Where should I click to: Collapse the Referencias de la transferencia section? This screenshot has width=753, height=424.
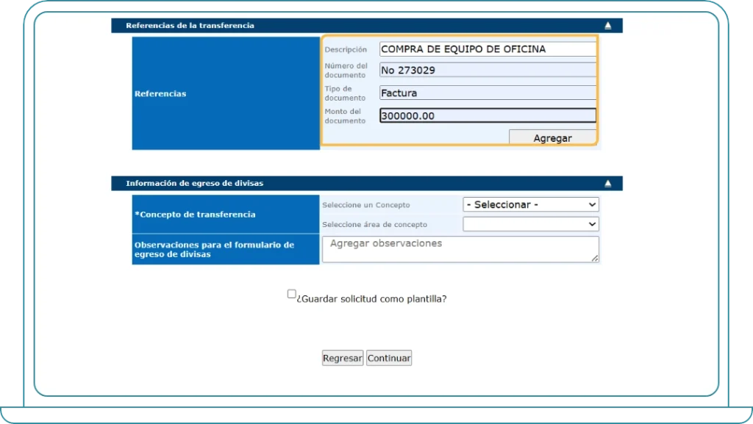click(607, 24)
